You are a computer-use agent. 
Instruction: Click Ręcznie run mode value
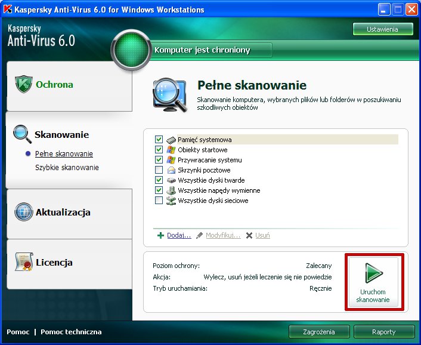click(321, 288)
